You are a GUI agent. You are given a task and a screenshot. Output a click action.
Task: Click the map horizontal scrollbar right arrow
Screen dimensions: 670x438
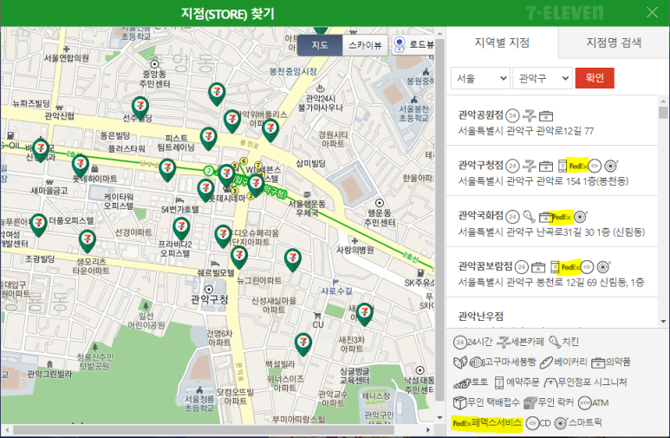coord(428,429)
